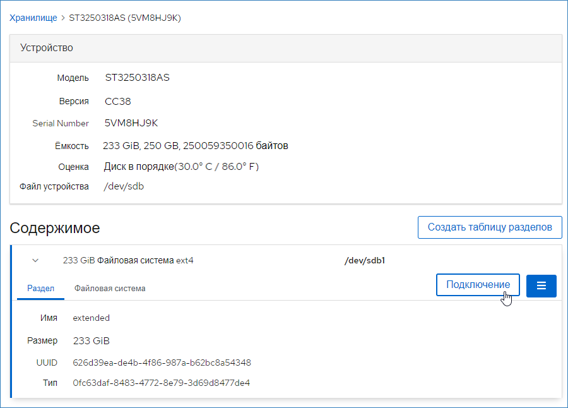This screenshot has width=568, height=408.
Task: Click firmware version CC38 value
Action: [118, 101]
